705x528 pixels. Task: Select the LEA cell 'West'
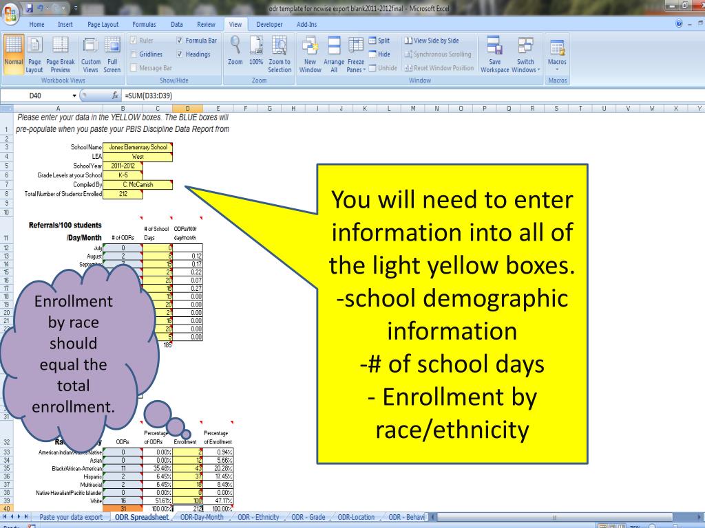[x=138, y=157]
